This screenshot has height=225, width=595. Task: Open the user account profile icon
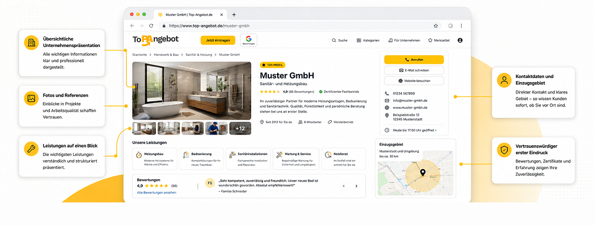pyautogui.click(x=460, y=40)
